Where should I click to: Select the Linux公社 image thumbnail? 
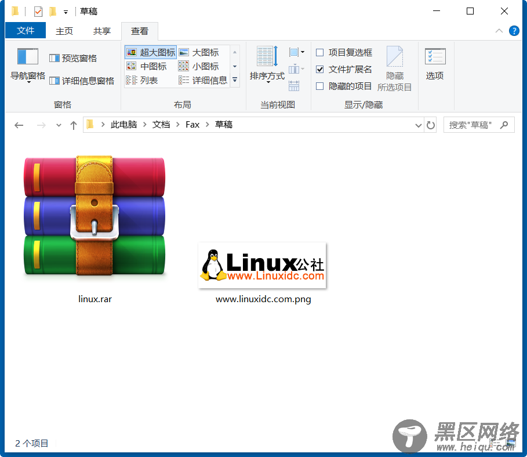pos(262,265)
